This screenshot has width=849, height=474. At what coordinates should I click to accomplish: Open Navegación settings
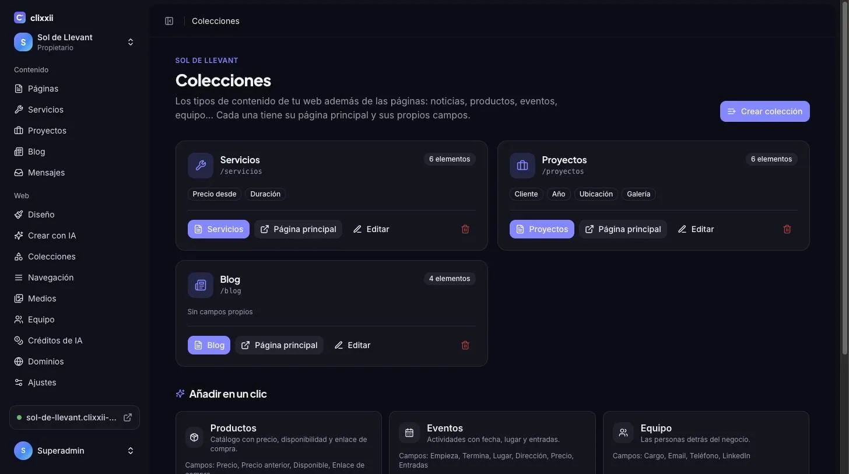75,278
